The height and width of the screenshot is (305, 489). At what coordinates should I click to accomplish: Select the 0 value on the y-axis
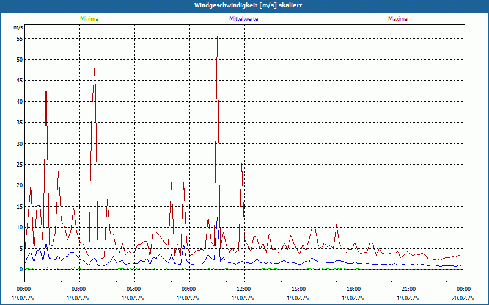(x=21, y=270)
